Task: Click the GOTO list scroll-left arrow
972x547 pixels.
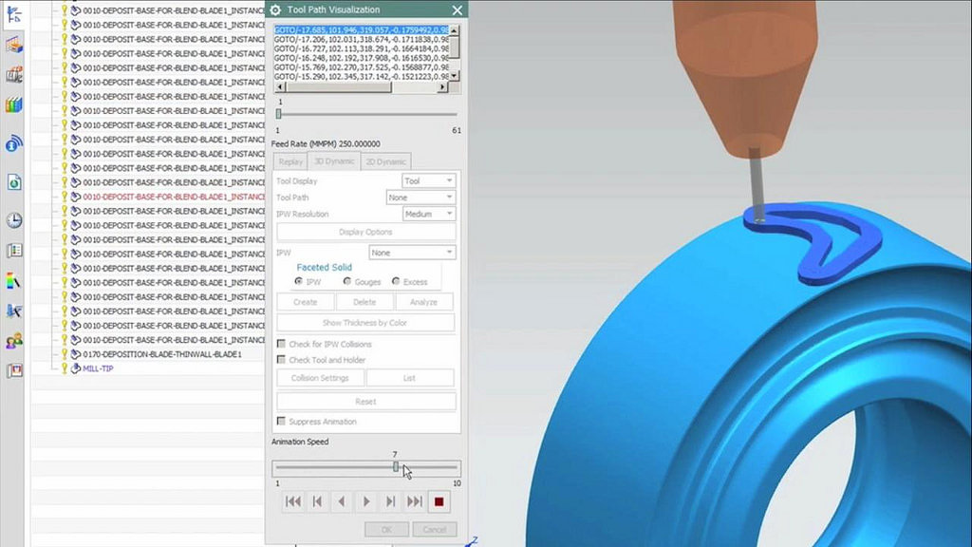Action: (x=279, y=86)
